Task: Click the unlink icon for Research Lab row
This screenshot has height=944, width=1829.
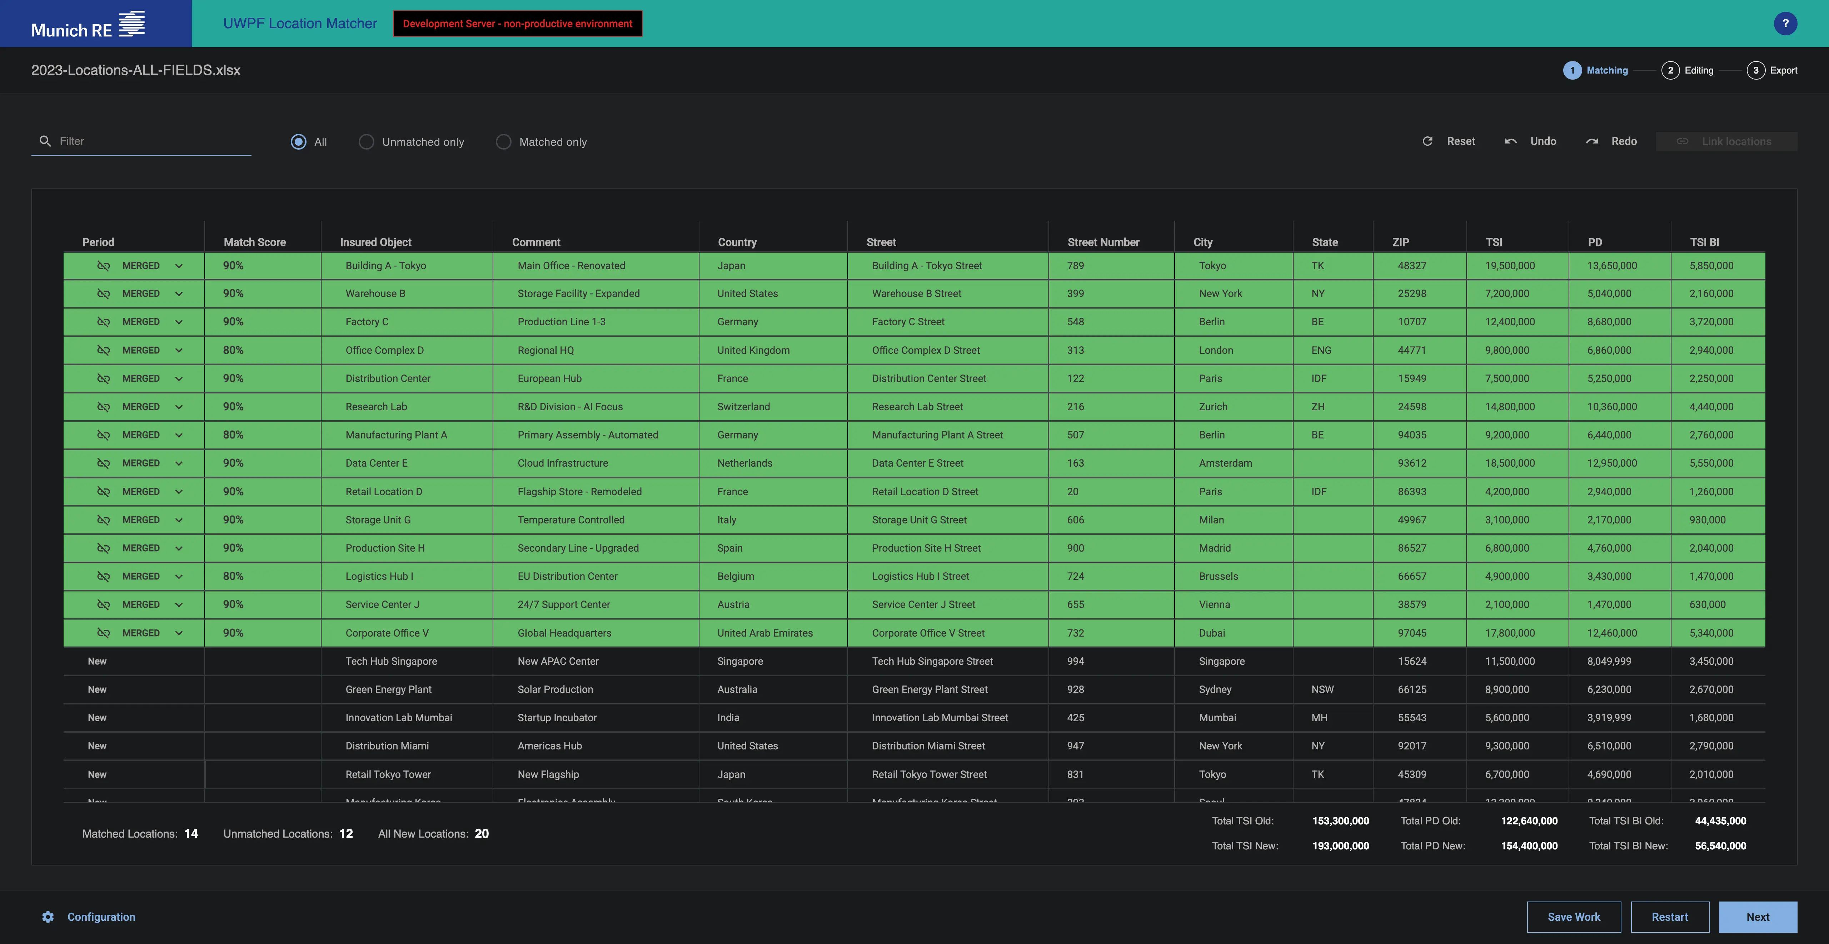Action: 104,407
